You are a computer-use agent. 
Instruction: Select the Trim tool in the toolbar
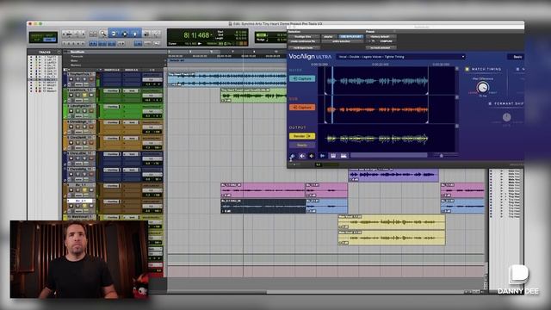point(114,34)
